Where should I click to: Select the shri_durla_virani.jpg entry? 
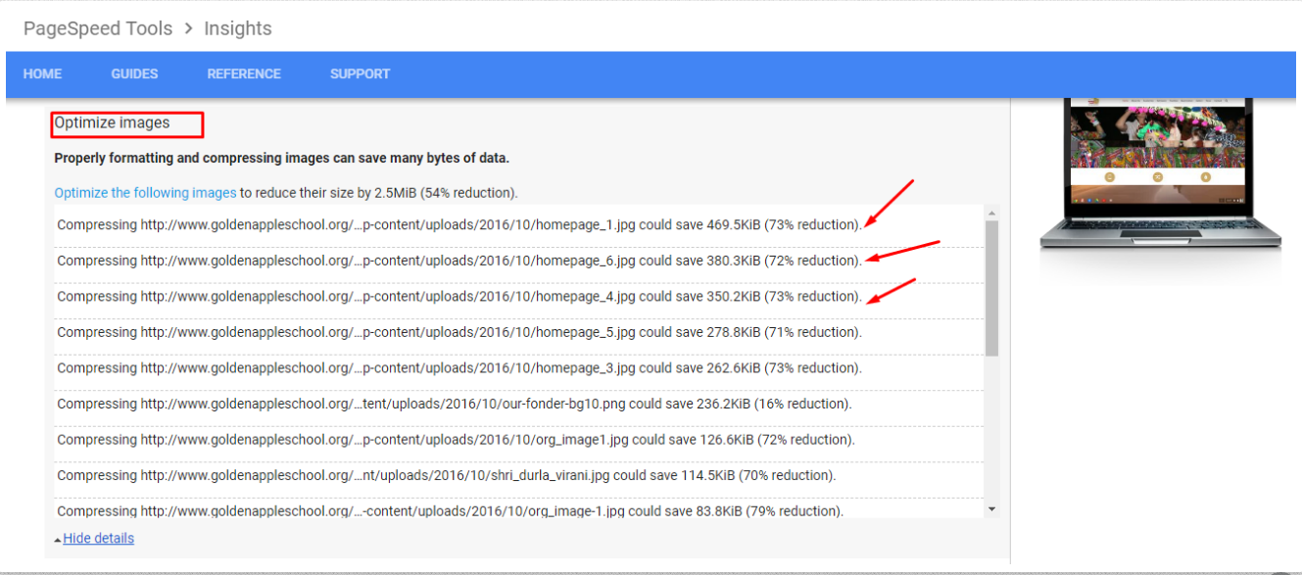coord(446,475)
